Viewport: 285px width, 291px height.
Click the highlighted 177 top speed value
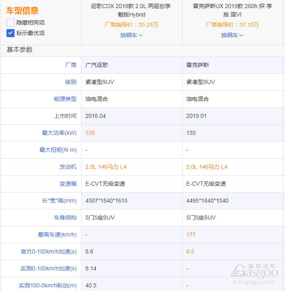(191, 234)
